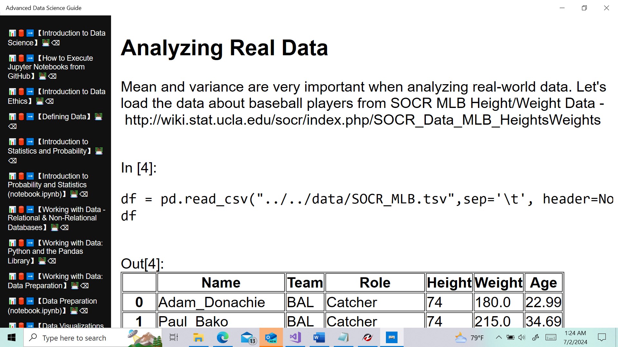Open How to Execute Jupyter Notebooks chapter
The width and height of the screenshot is (618, 347).
pyautogui.click(x=50, y=67)
